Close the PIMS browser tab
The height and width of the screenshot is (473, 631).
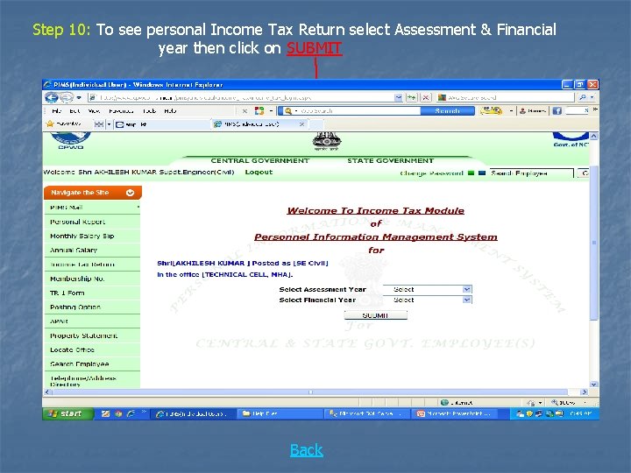click(x=301, y=124)
